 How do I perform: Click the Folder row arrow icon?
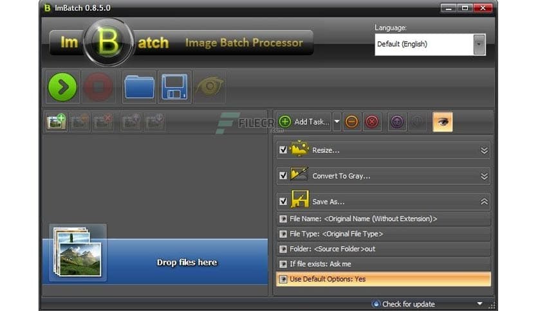point(283,249)
